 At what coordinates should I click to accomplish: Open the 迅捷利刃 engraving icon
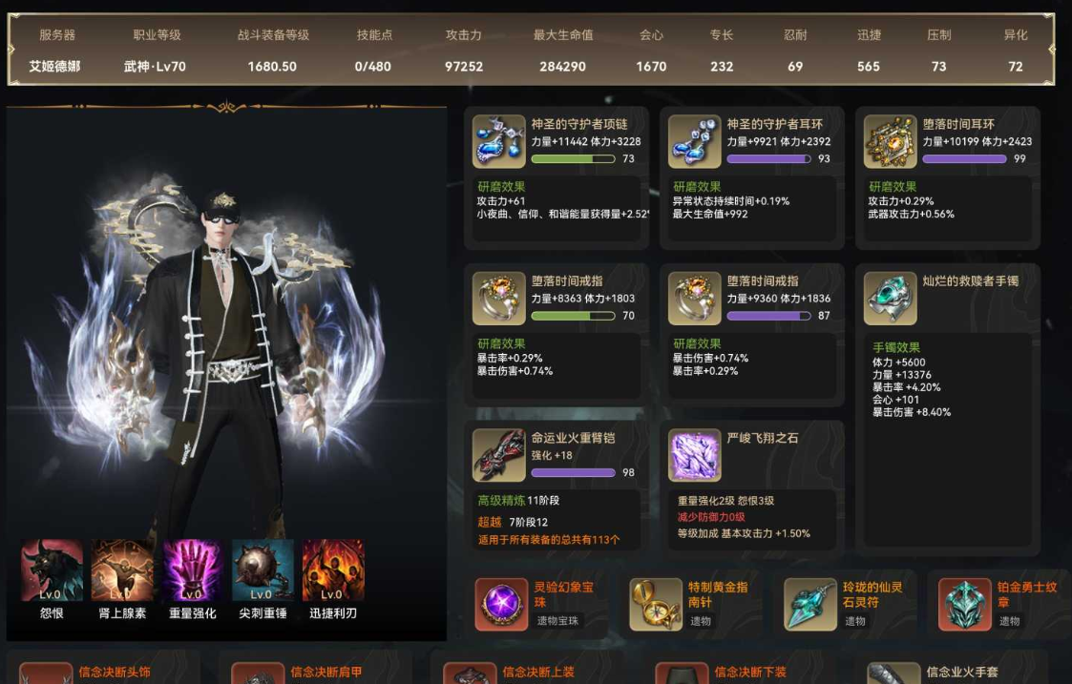(x=333, y=570)
